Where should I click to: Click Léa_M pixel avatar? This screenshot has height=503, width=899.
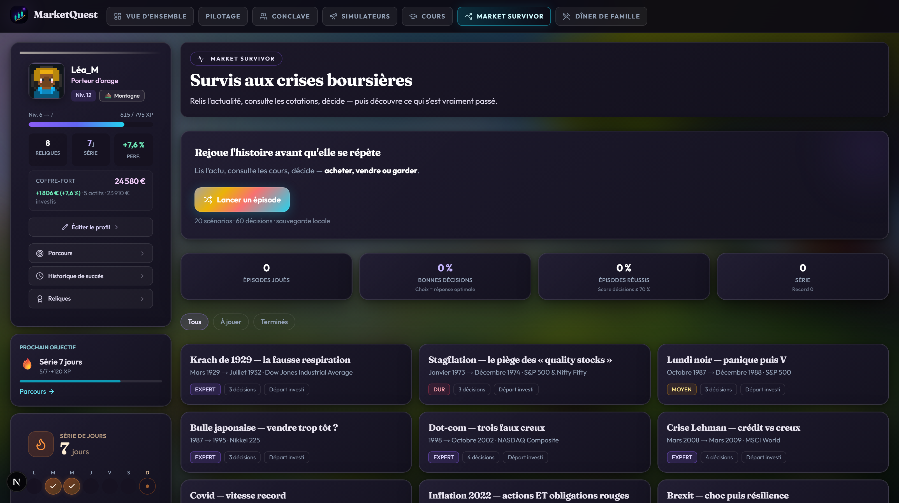click(47, 81)
